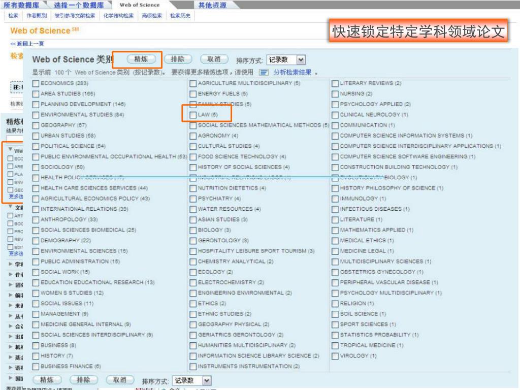The height and width of the screenshot is (390, 520).
Task: Select the ETHICS (2) checkbox
Action: point(193,304)
